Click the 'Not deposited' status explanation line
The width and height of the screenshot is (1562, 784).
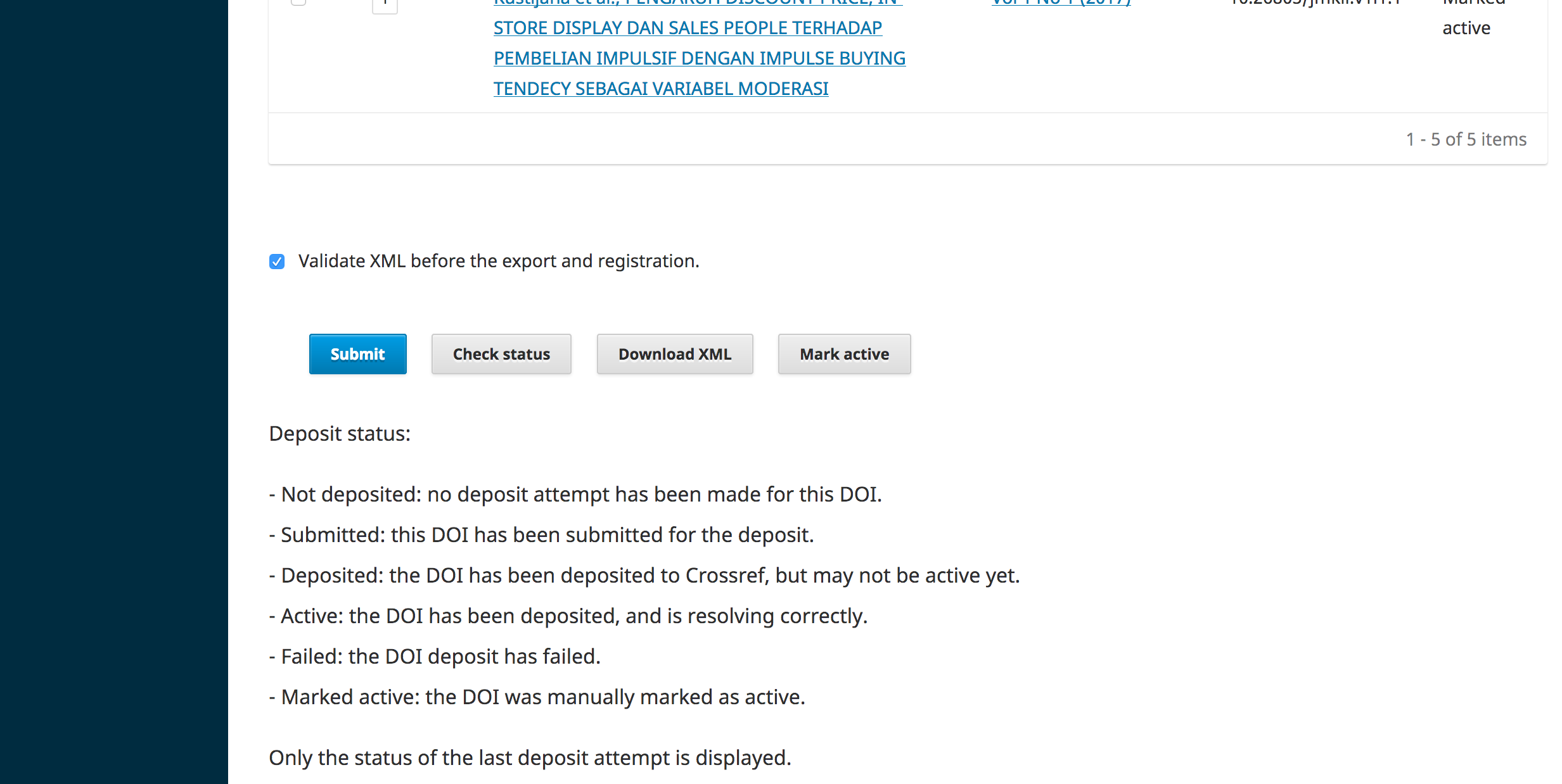pos(575,495)
